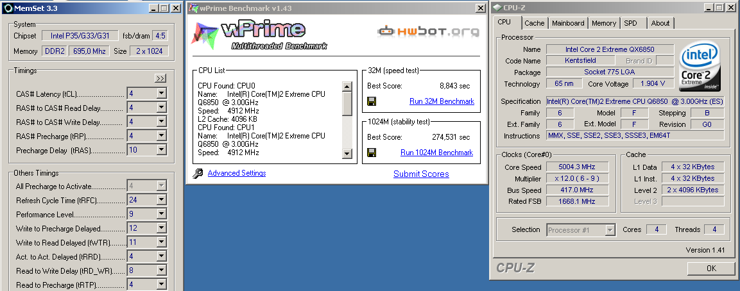Click the CPU List scrollbar down arrow
The width and height of the screenshot is (740, 291).
click(347, 154)
